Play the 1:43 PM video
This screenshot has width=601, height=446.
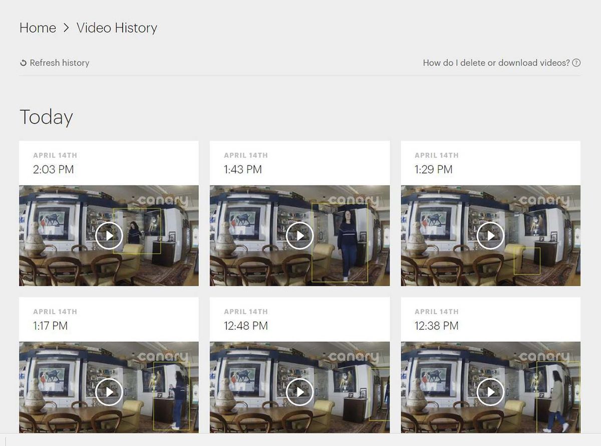[299, 236]
